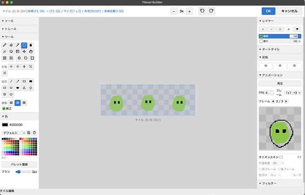Choose the lasso selection tool
The height and width of the screenshot is (195, 305).
(11, 52)
